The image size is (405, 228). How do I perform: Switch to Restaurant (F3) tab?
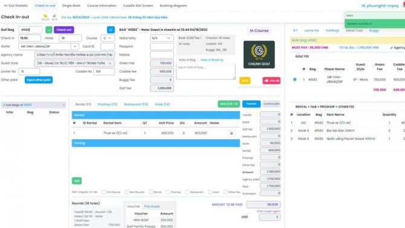pos(136,104)
